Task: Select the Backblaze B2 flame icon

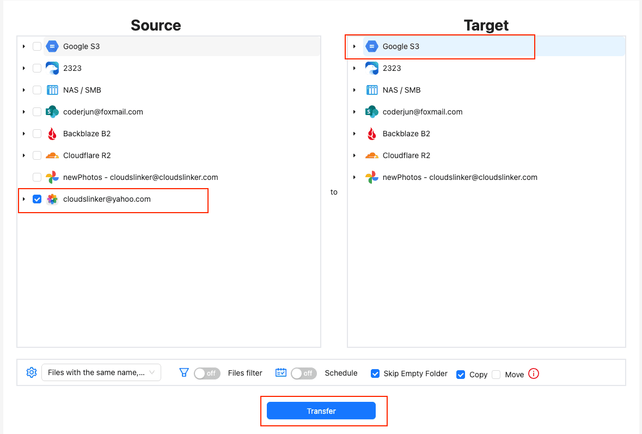Action: click(52, 134)
